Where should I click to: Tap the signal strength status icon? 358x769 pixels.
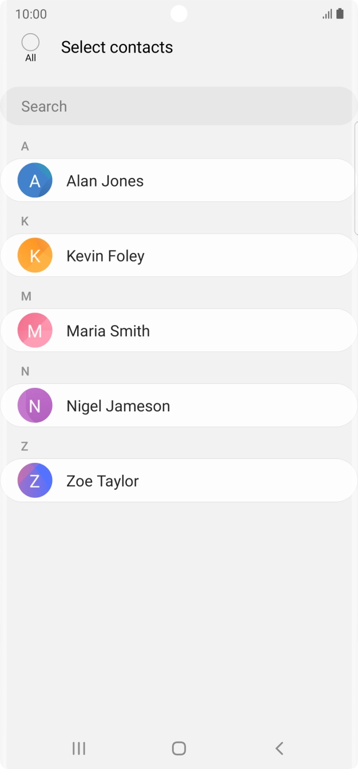pyautogui.click(x=327, y=14)
